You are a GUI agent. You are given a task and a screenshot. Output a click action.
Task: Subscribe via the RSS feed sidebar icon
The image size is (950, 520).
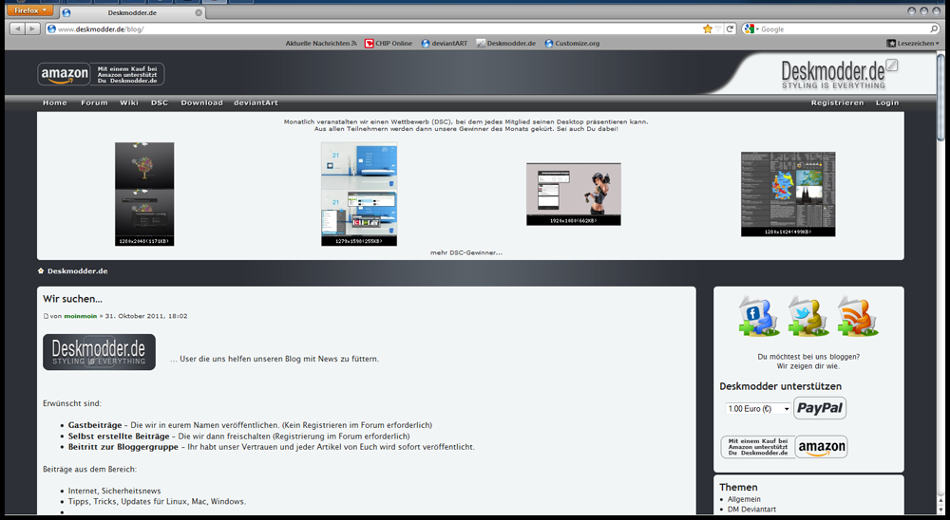(857, 315)
